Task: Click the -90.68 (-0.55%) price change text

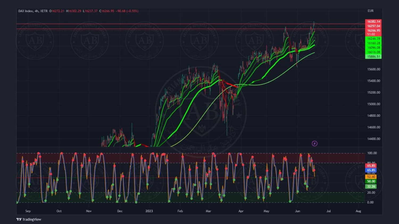Action: tap(127, 11)
